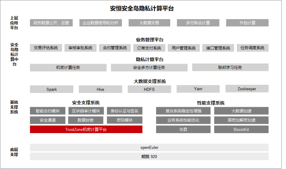The image size is (286, 169).
Task: Open the 智能合约模块 block
Action: coord(47,111)
